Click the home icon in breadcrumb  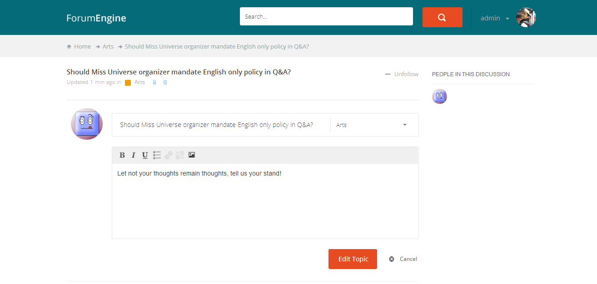(69, 47)
